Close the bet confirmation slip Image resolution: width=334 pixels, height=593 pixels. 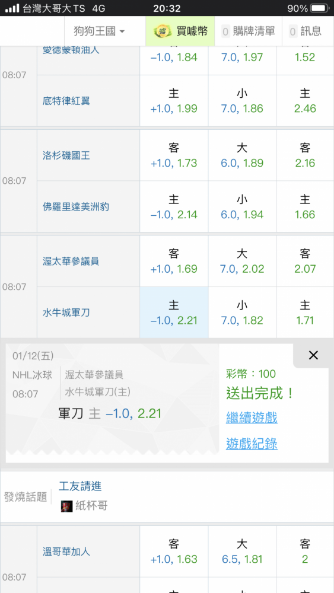tap(313, 355)
